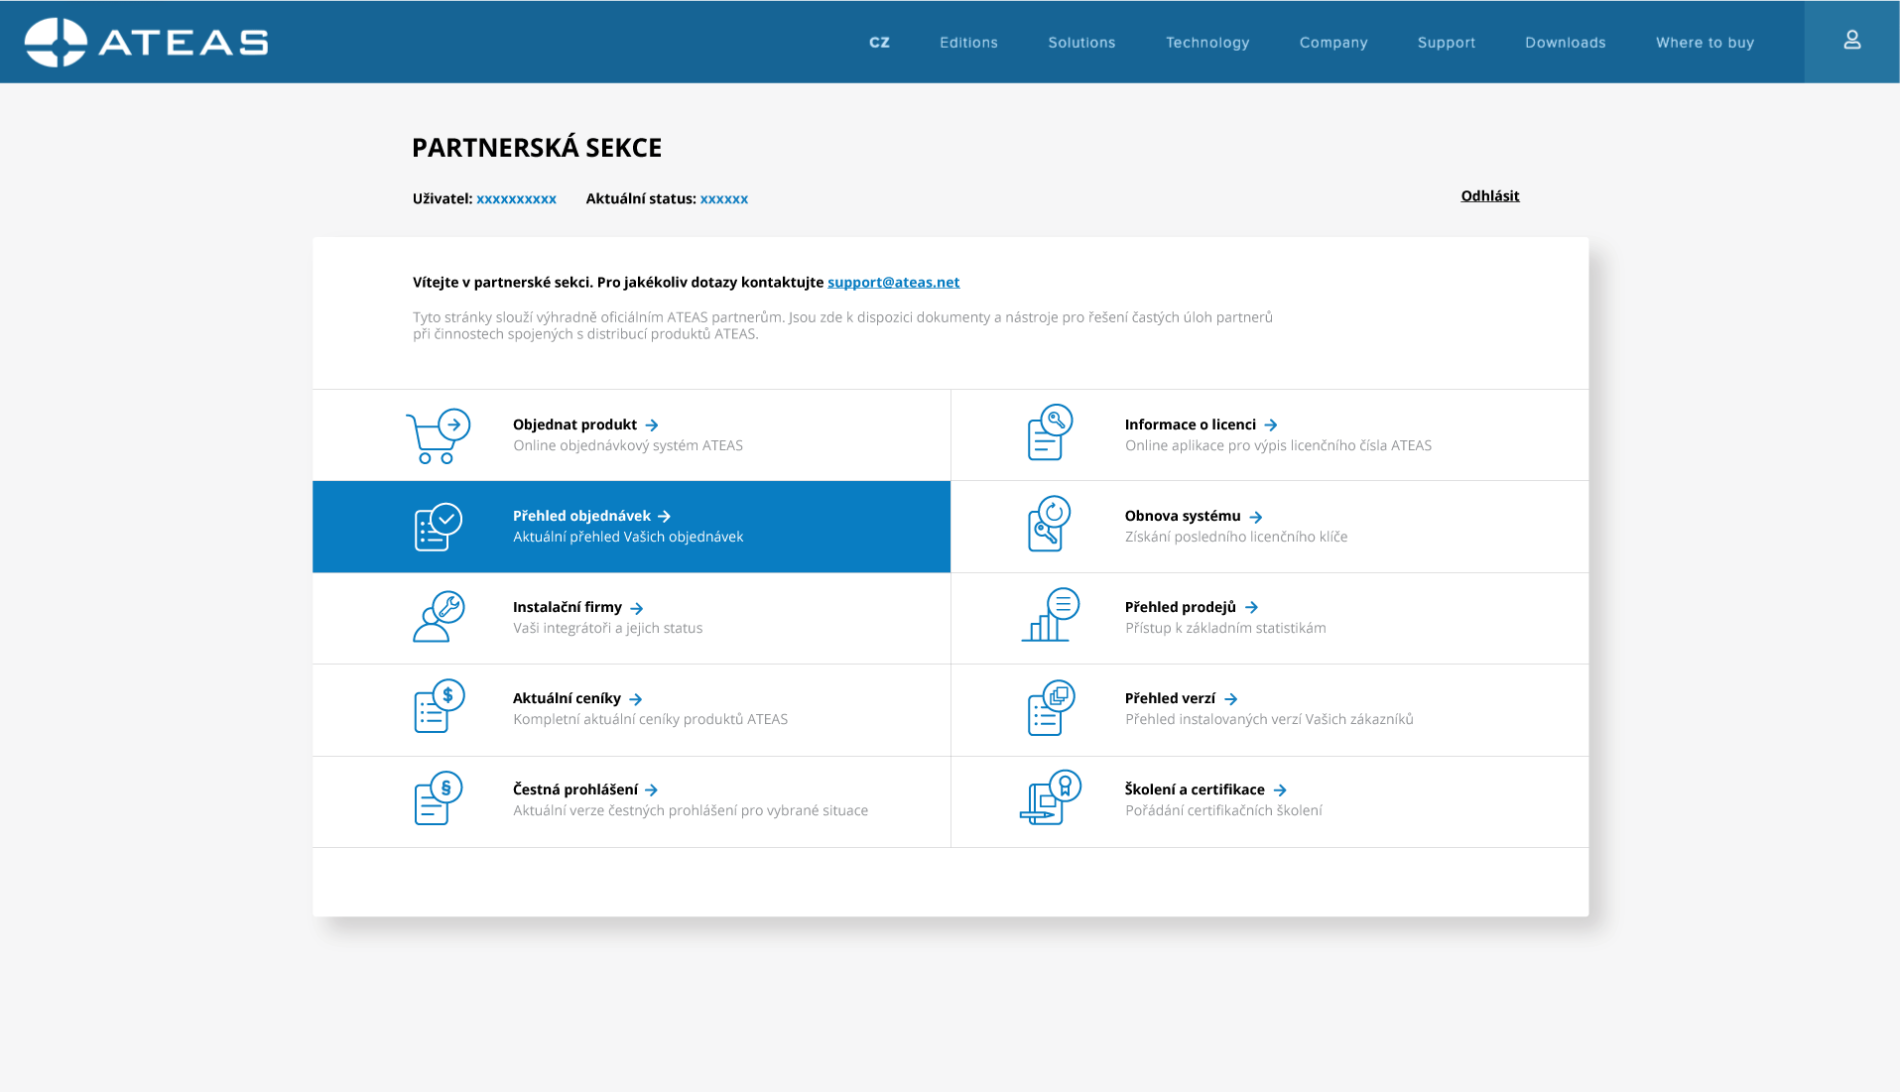Click the support@ateas.net email link
The height and width of the screenshot is (1092, 1900).
click(x=893, y=282)
